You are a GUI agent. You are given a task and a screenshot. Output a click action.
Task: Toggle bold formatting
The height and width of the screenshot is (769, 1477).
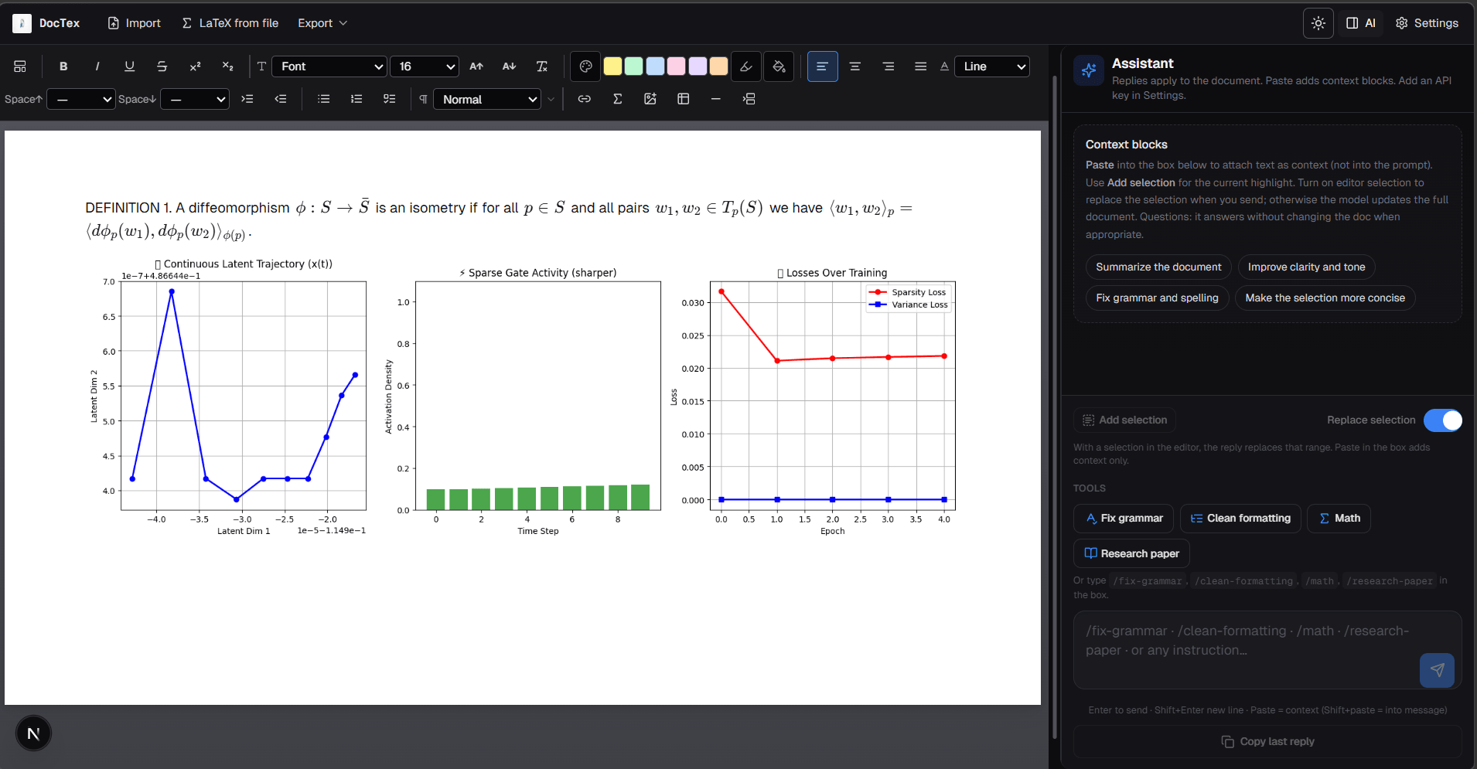click(63, 66)
